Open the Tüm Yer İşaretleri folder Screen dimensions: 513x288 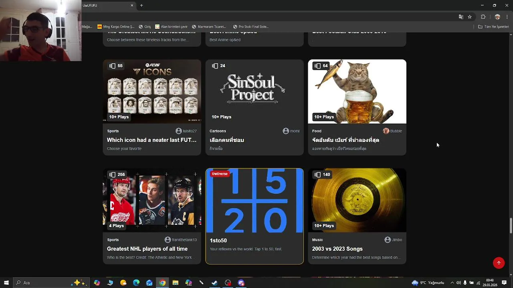493,27
